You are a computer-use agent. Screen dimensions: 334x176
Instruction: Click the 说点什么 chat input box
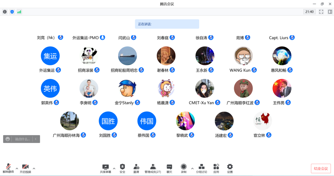(x=22, y=139)
